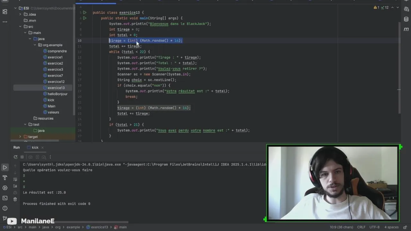411x231 pixels.
Task: Change the 4 spaces indent setting
Action: pos(391,227)
